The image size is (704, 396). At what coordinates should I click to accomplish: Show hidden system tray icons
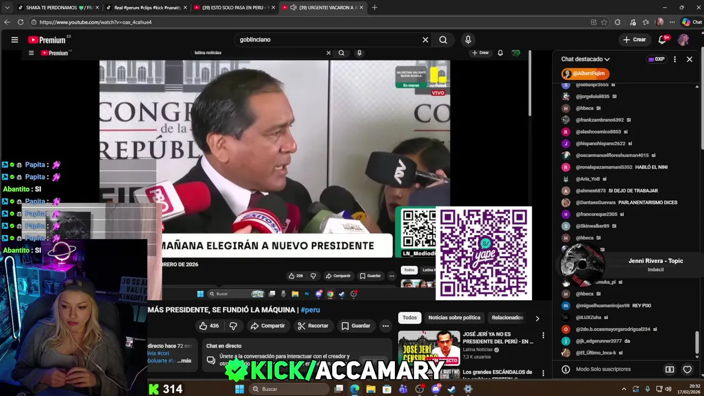click(624, 389)
